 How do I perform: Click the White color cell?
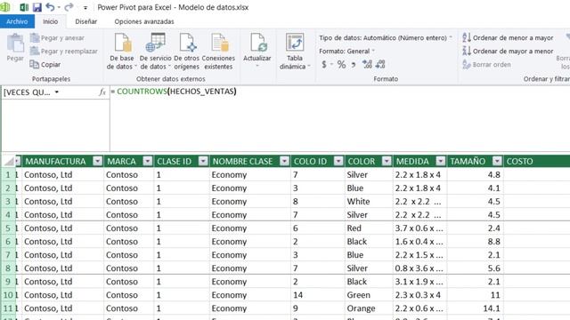(369, 202)
